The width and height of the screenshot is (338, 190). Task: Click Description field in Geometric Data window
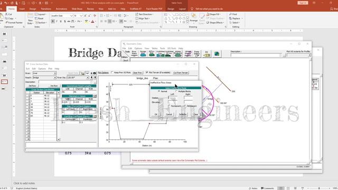coord(256,55)
